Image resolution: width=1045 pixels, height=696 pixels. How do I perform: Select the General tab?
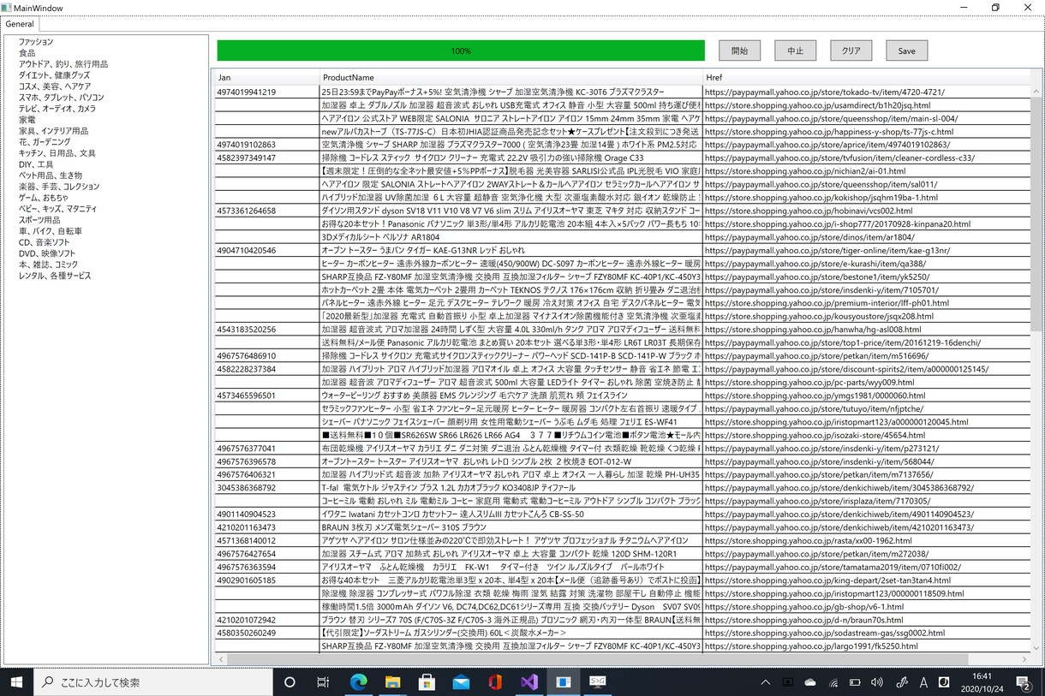[20, 24]
